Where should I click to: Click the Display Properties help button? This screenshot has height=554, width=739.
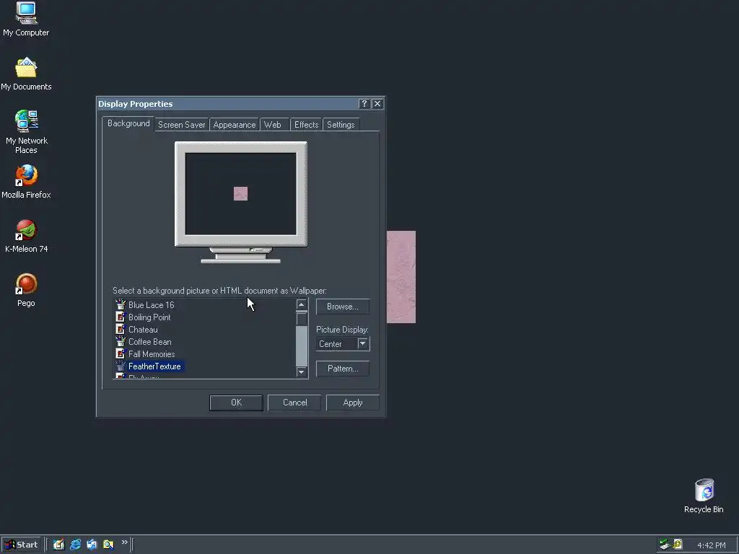(x=364, y=104)
